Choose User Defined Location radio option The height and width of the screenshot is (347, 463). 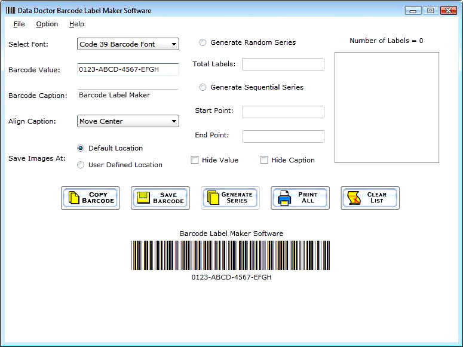pos(81,165)
